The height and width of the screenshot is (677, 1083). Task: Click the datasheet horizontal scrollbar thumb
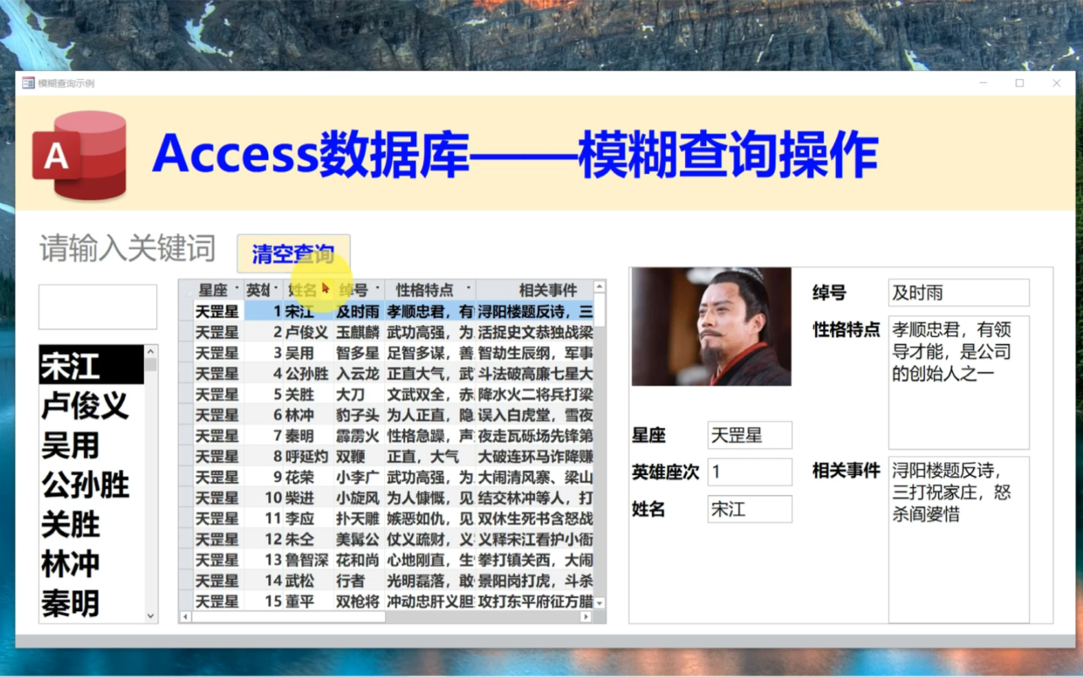click(289, 617)
